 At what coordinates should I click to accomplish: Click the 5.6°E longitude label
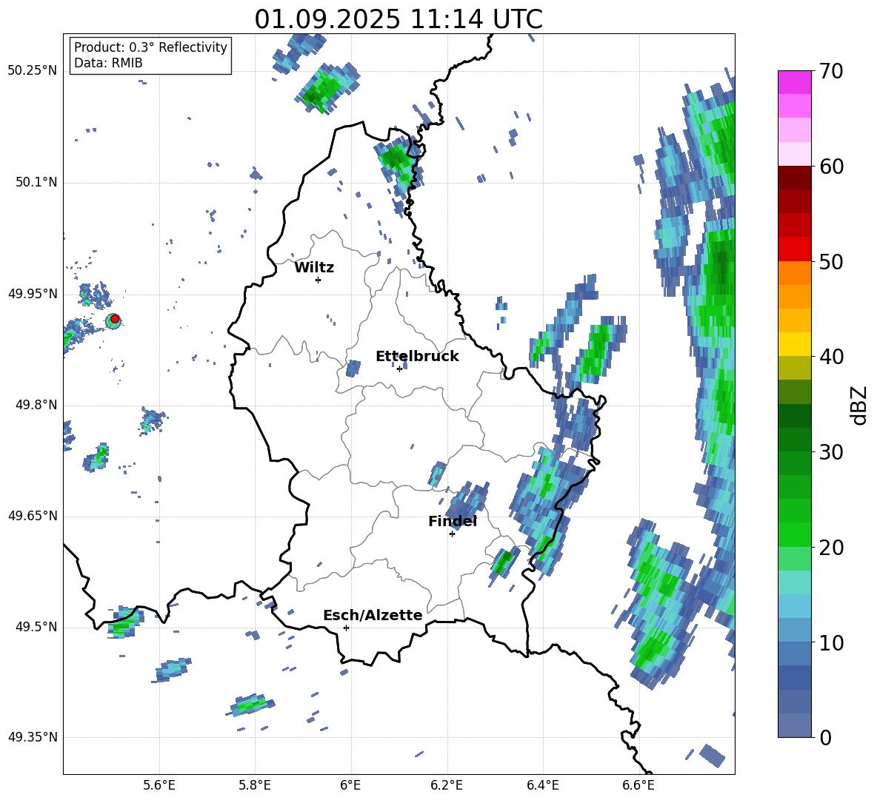click(x=159, y=785)
